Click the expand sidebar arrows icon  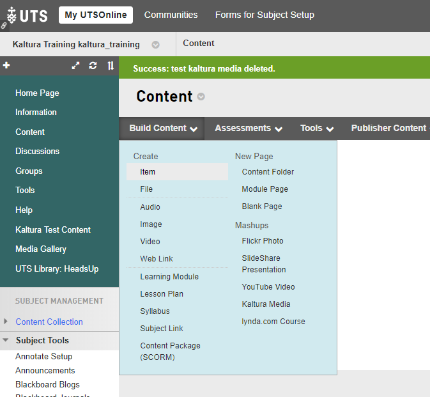76,66
